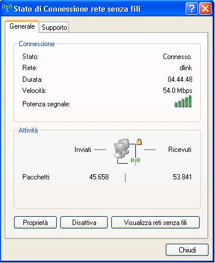Screen dimensions: 215x263
Task: Click the small green wireless antenna icon
Action: click(x=135, y=161)
